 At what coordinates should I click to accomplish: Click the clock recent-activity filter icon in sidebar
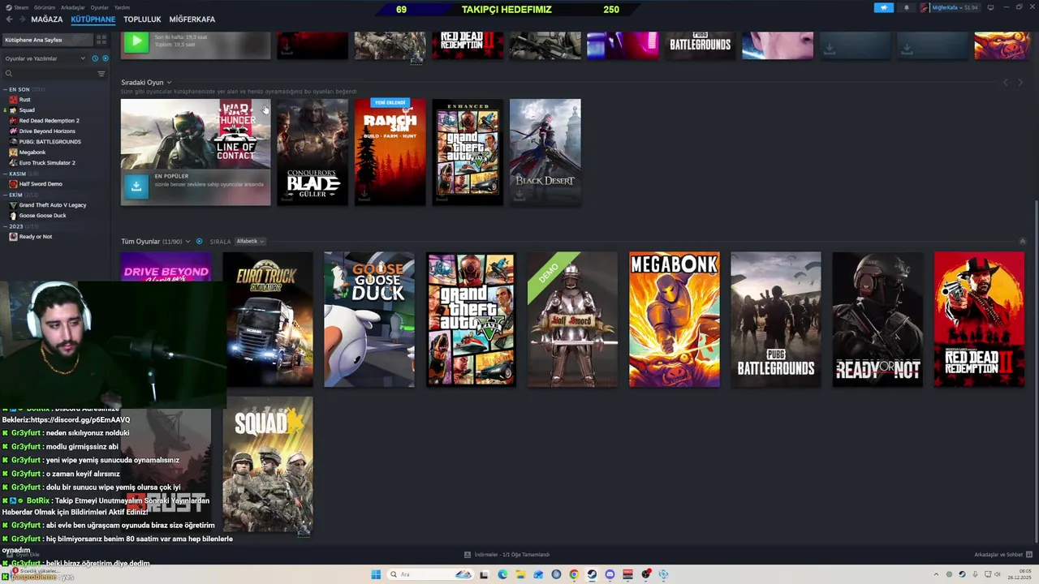tap(95, 58)
